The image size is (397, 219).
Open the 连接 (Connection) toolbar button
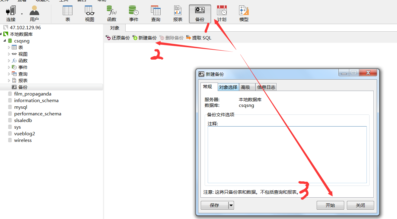(11, 14)
